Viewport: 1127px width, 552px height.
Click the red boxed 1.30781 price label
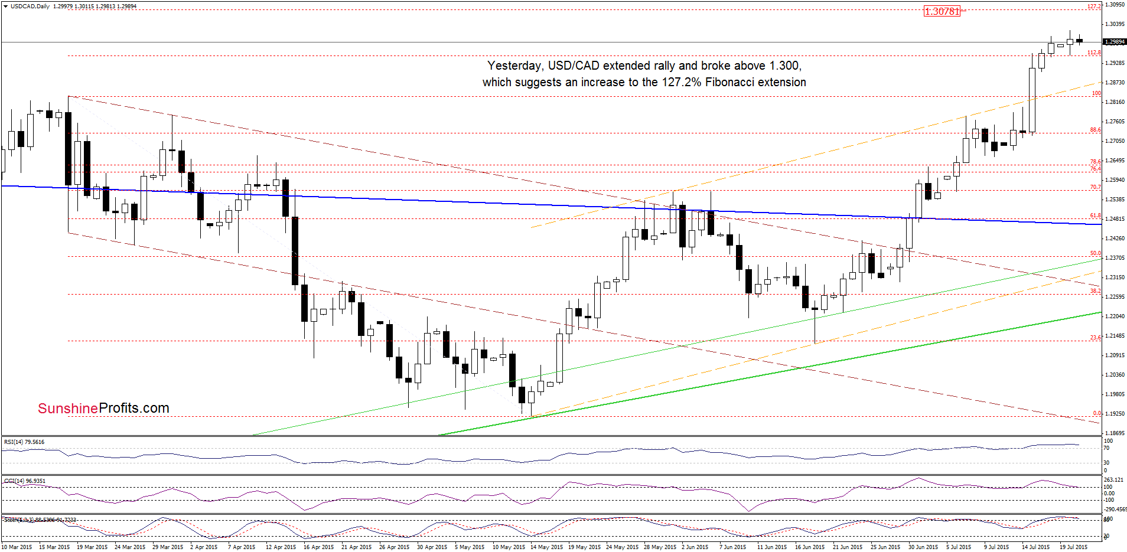click(942, 11)
